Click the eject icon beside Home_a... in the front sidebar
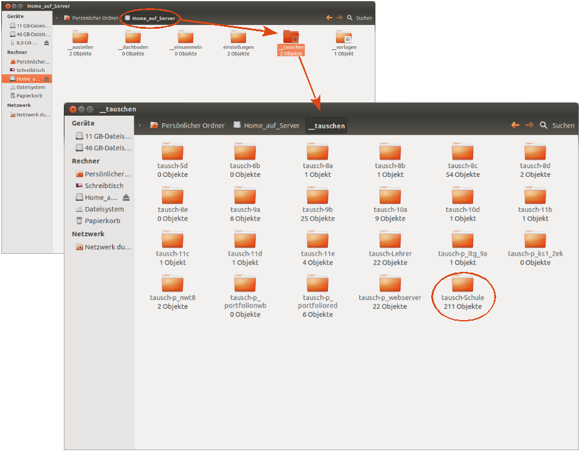 pos(126,198)
